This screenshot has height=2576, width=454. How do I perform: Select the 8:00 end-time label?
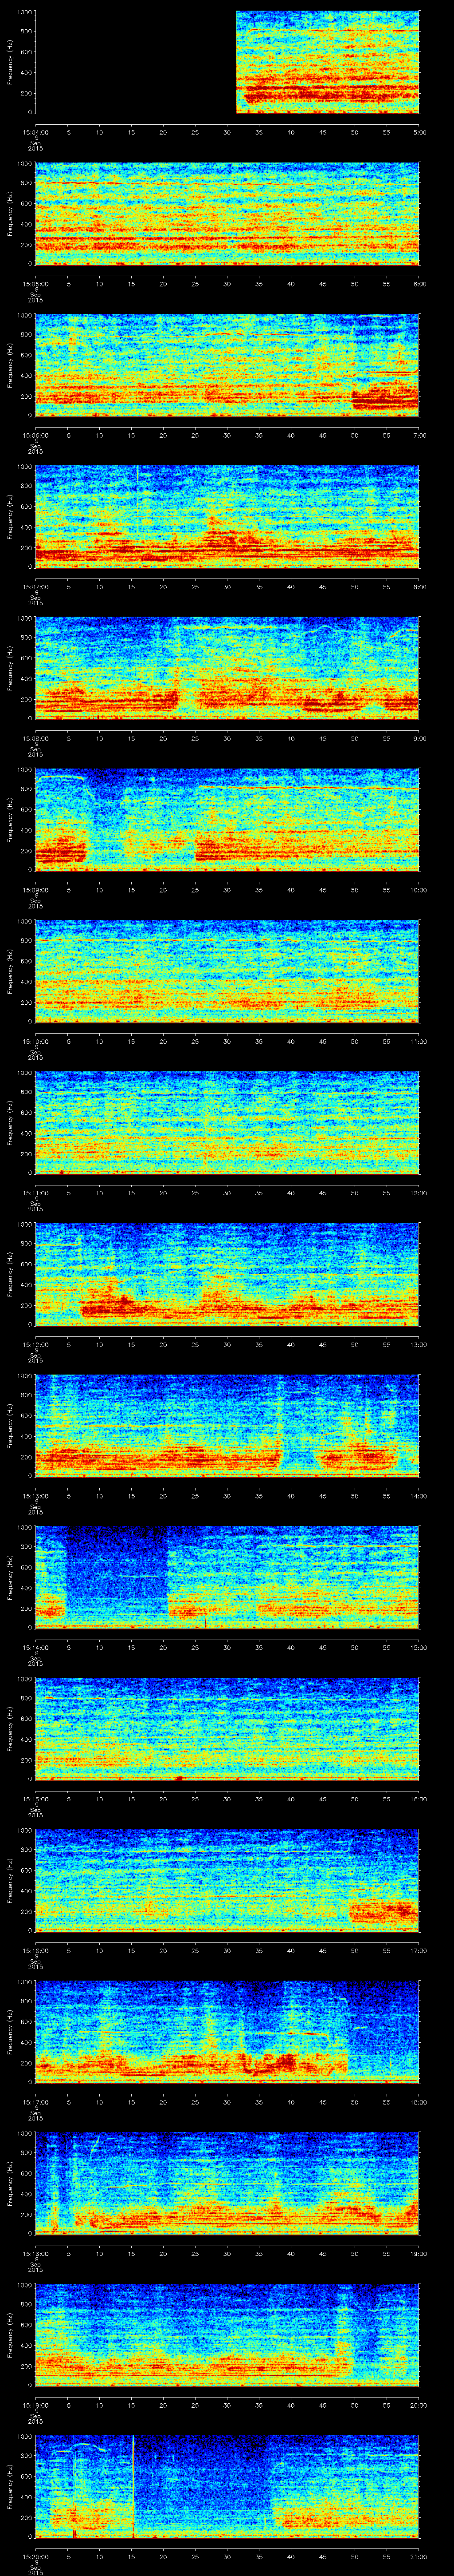tap(419, 587)
